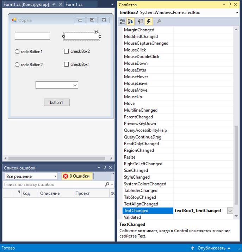Pin the Form1.cs designer tab
242x252 pixels.
[54, 5]
